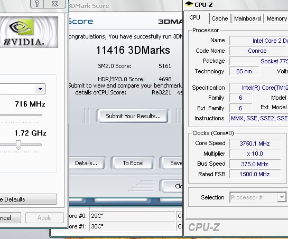This screenshot has width=288, height=239.
Task: Open the Mainboard tab in CPU-Z
Action: coord(247,18)
